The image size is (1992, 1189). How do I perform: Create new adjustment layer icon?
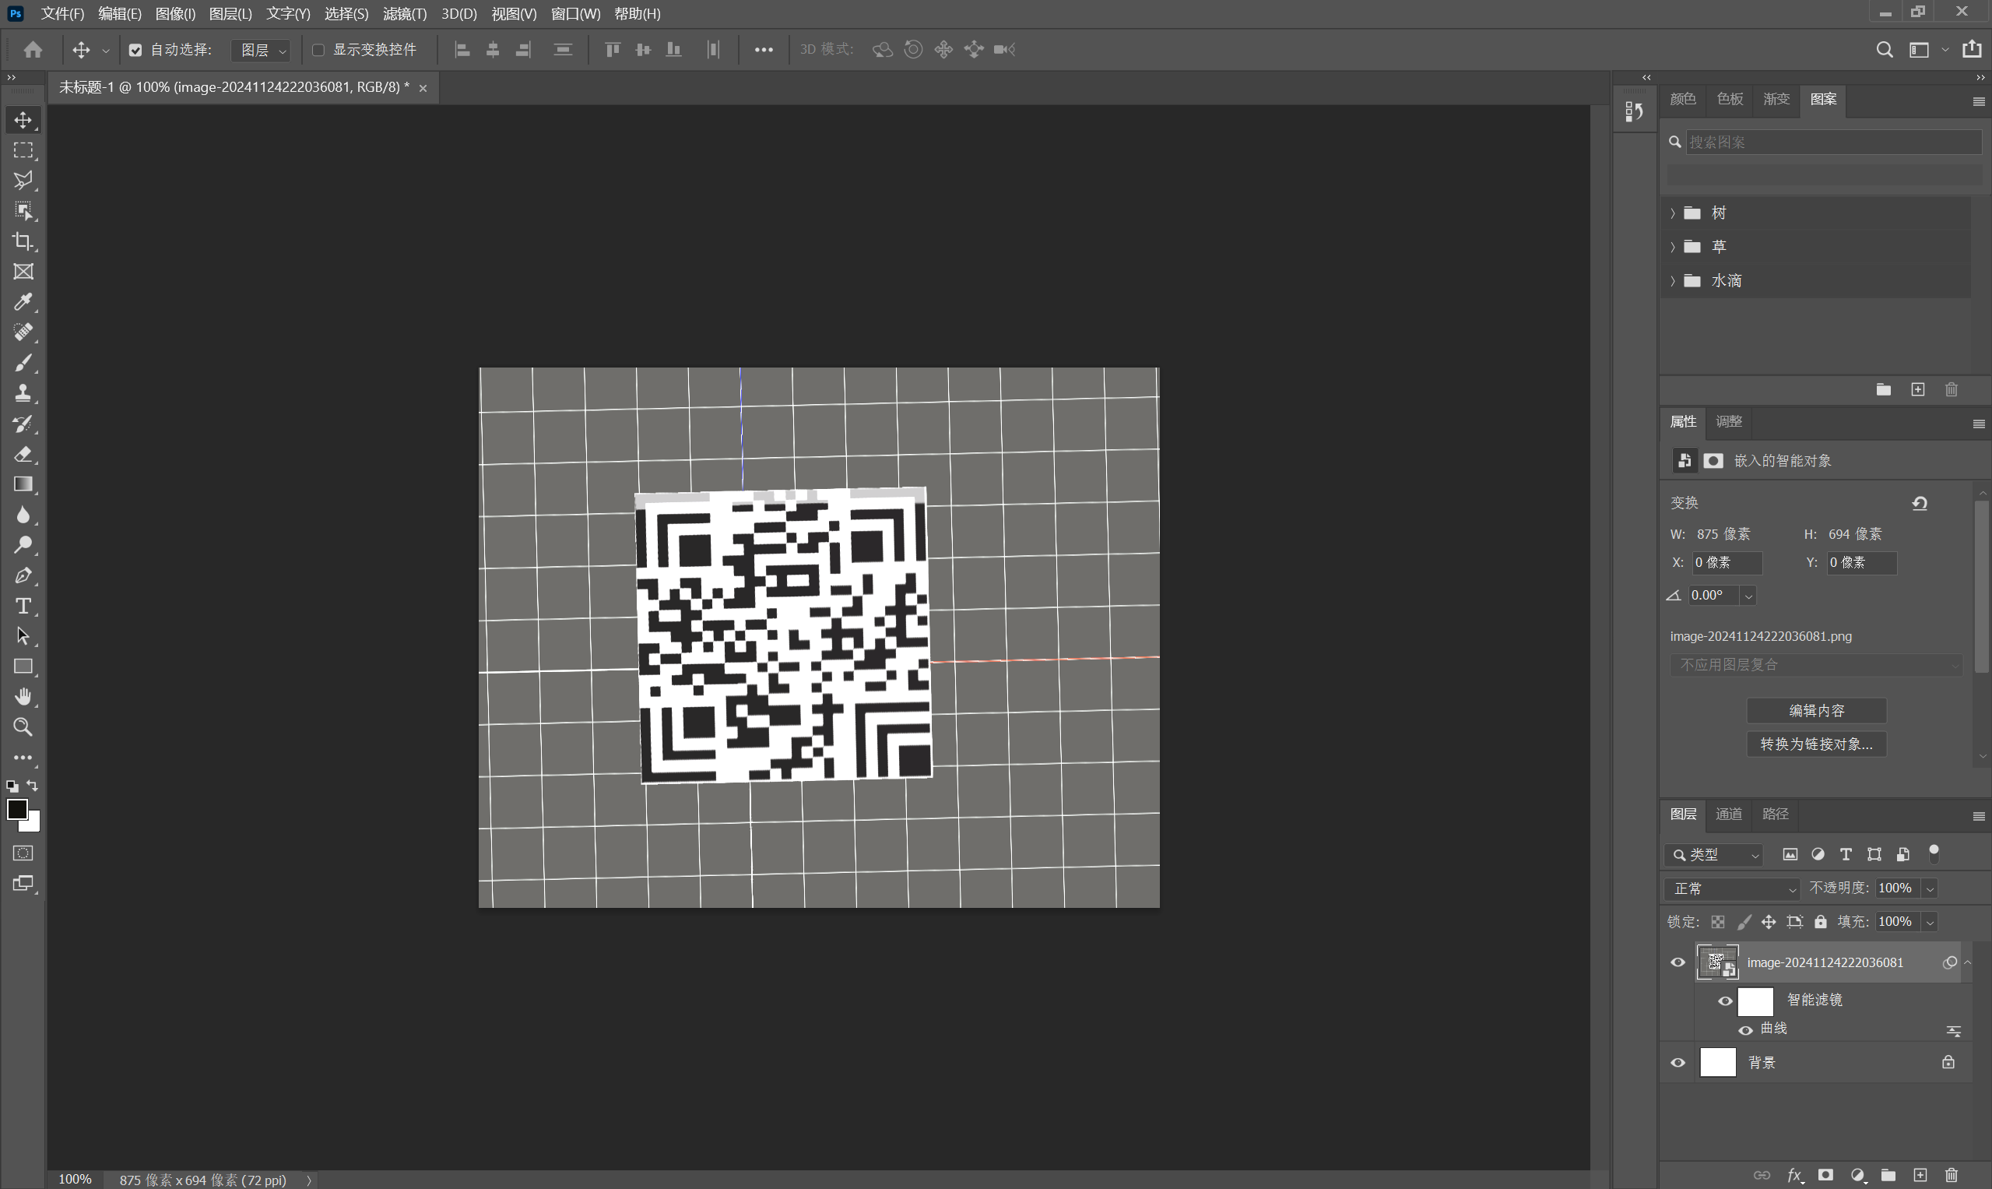pyautogui.click(x=1858, y=1176)
